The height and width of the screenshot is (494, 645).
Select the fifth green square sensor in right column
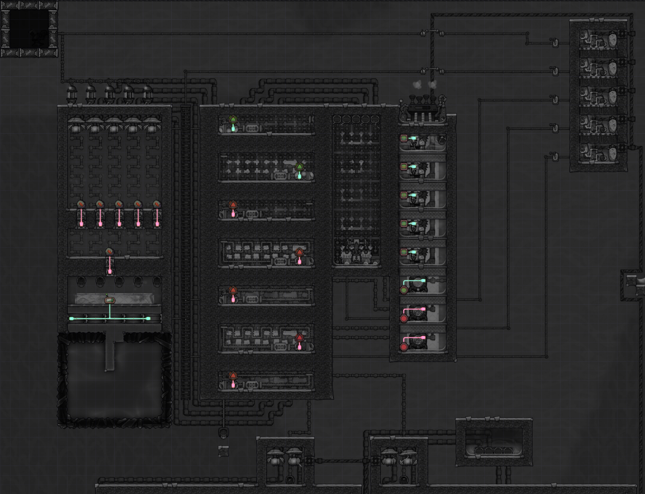pyautogui.click(x=404, y=252)
